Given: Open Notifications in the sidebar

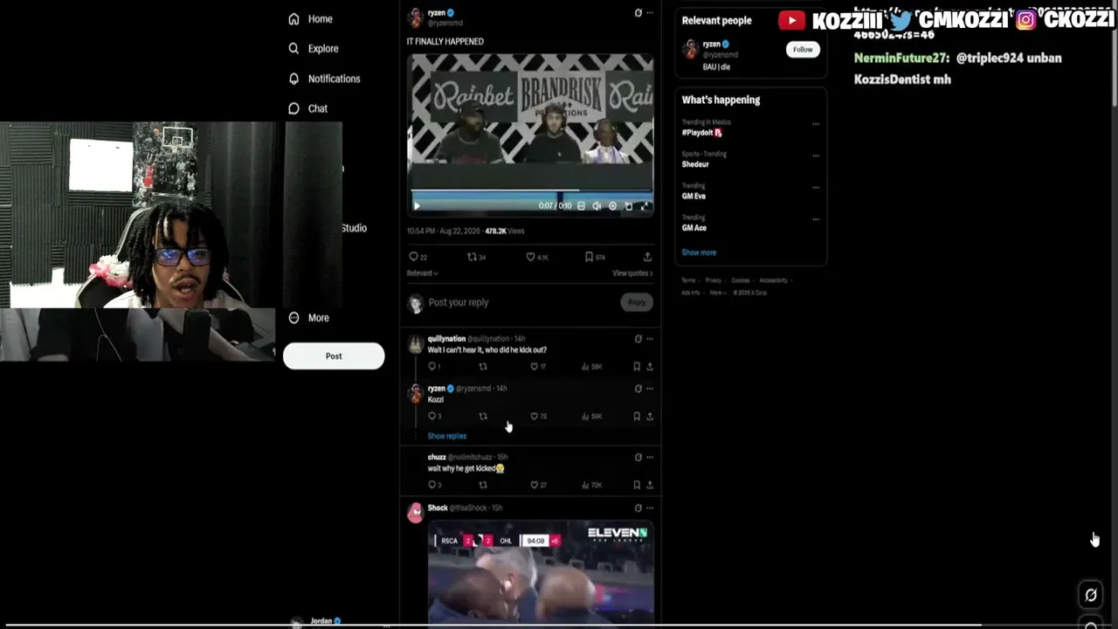Looking at the screenshot, I should point(324,79).
